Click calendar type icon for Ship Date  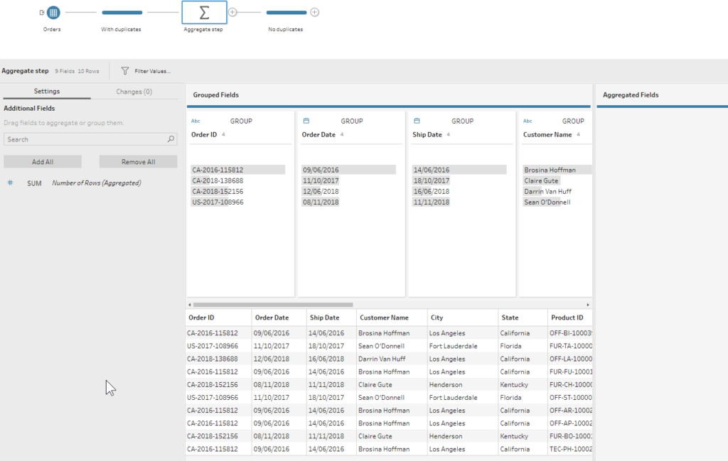coord(417,121)
